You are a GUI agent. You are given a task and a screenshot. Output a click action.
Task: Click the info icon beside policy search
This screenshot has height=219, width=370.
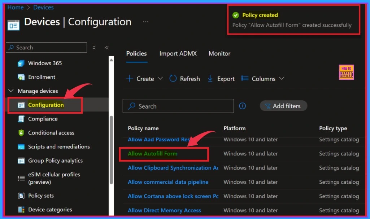click(x=242, y=106)
